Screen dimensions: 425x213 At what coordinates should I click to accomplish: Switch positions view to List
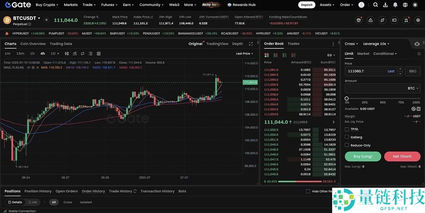32,202
